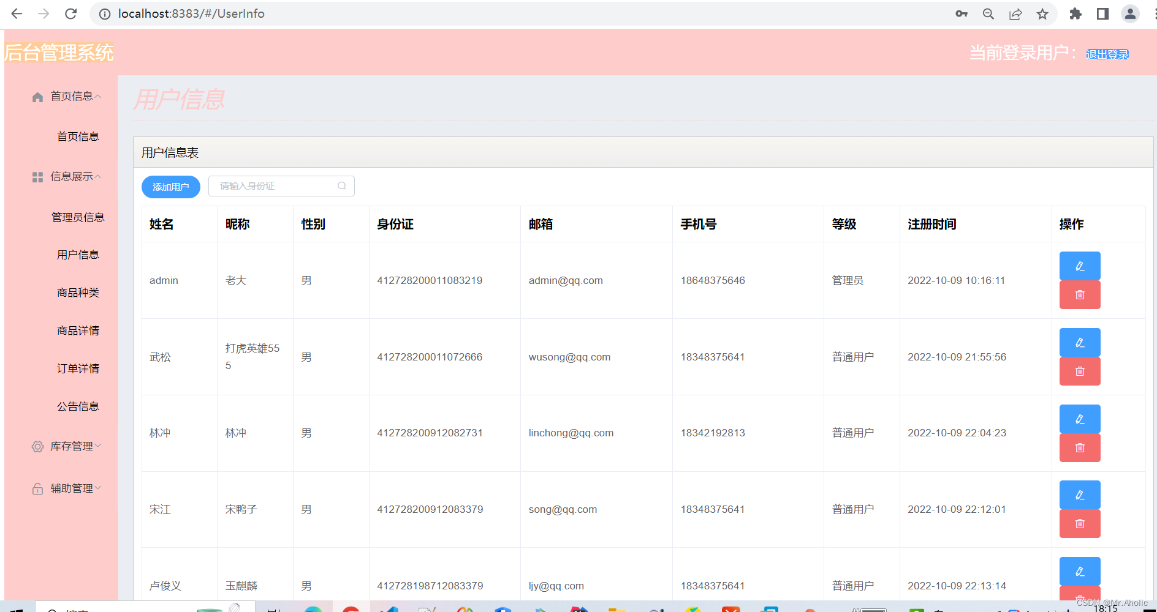
Task: Click the browser page refresh icon
Action: 70,13
